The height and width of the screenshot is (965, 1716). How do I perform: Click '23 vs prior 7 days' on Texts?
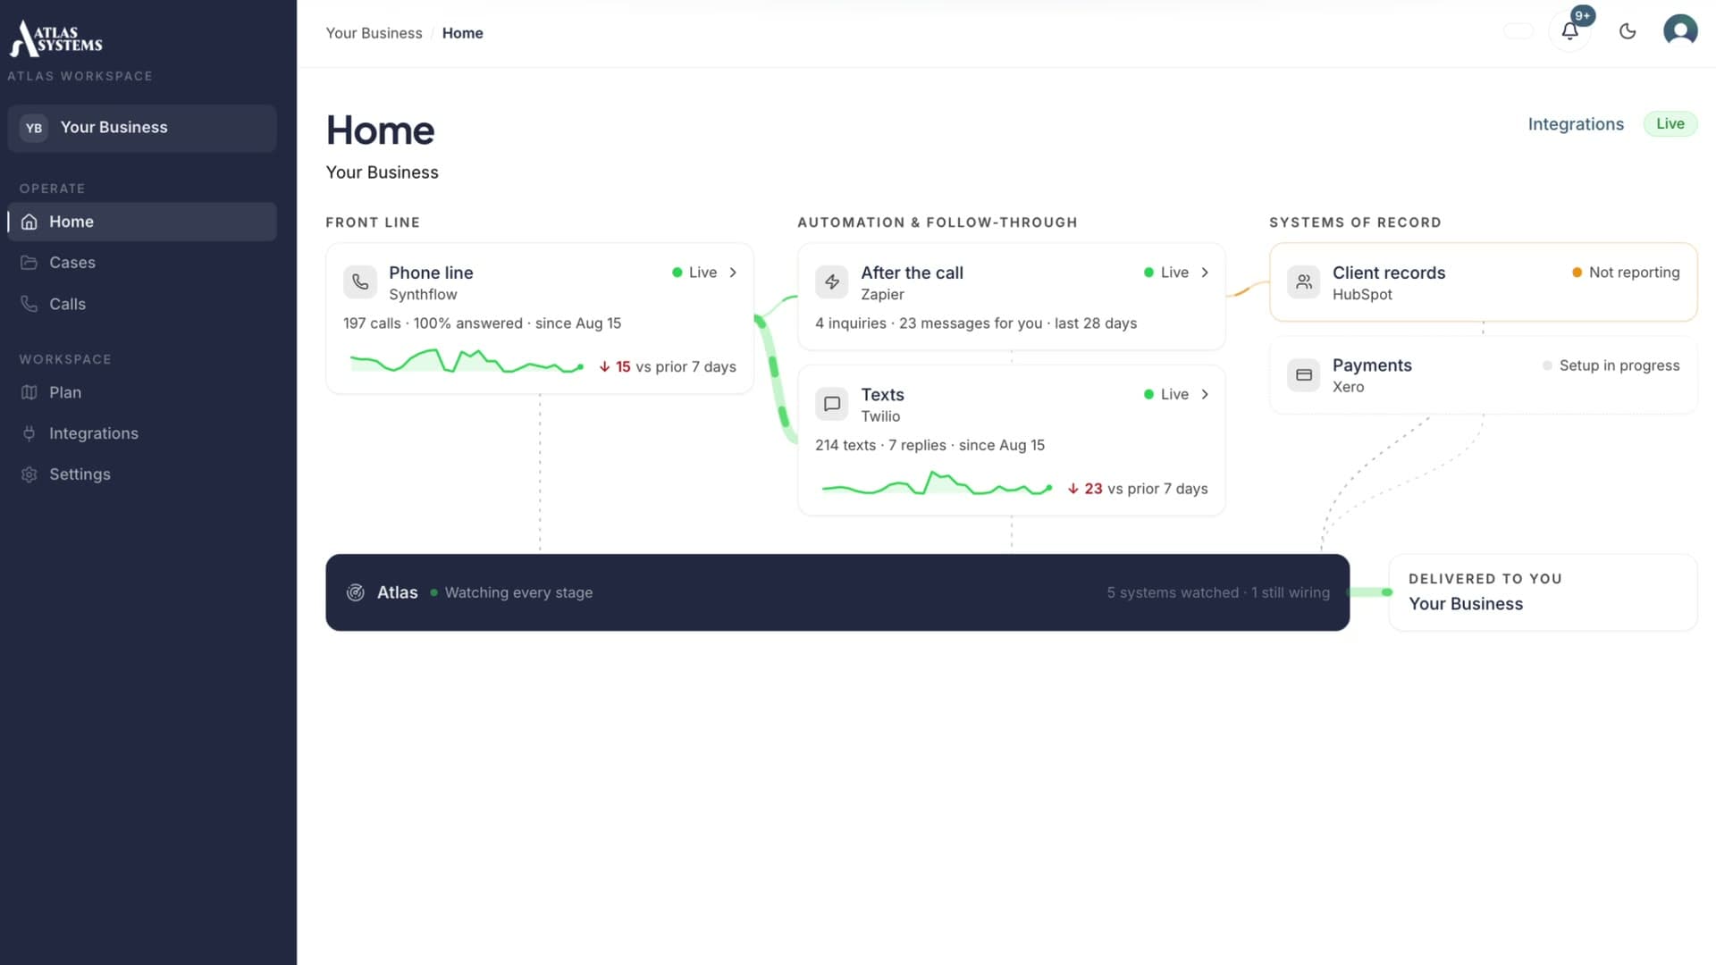pyautogui.click(x=1138, y=489)
